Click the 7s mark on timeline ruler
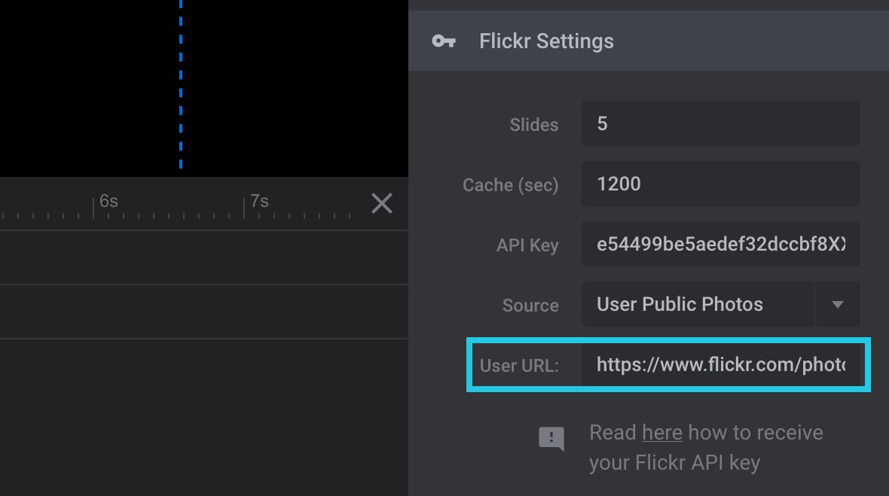 259,201
